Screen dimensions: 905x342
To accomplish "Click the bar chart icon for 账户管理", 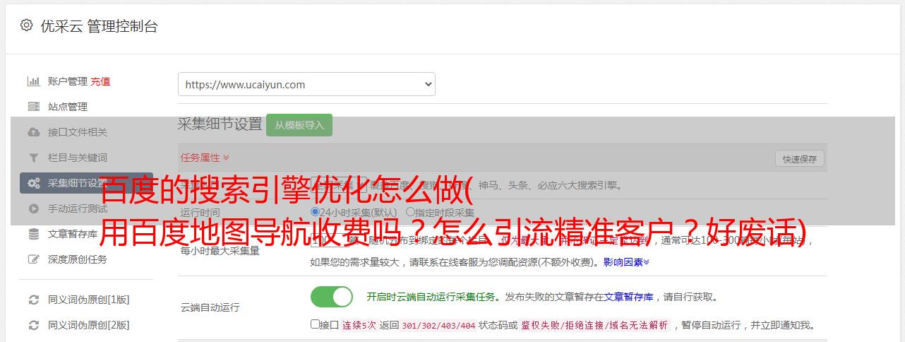I will coord(33,81).
